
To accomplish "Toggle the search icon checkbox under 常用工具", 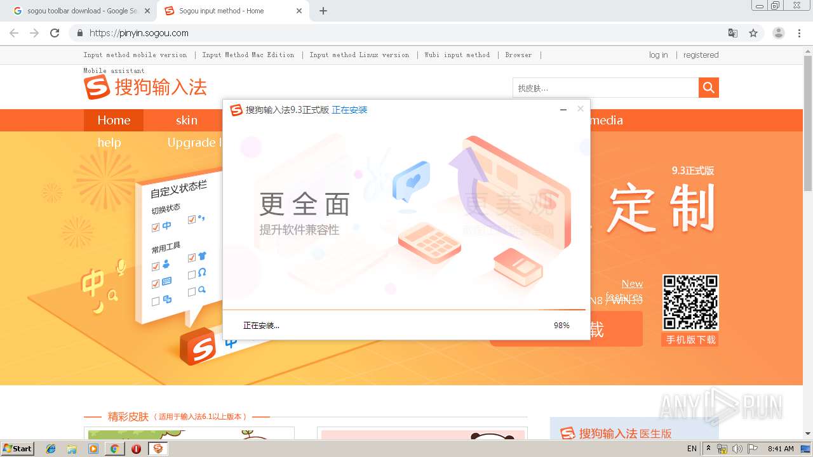I will pyautogui.click(x=192, y=292).
